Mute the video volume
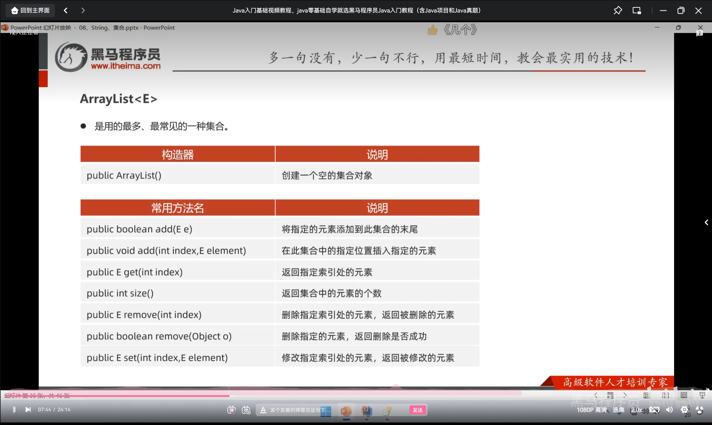Image resolution: width=712 pixels, height=425 pixels. [x=669, y=410]
